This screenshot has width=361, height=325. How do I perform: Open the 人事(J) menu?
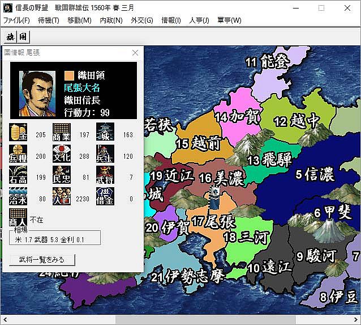pyautogui.click(x=199, y=20)
